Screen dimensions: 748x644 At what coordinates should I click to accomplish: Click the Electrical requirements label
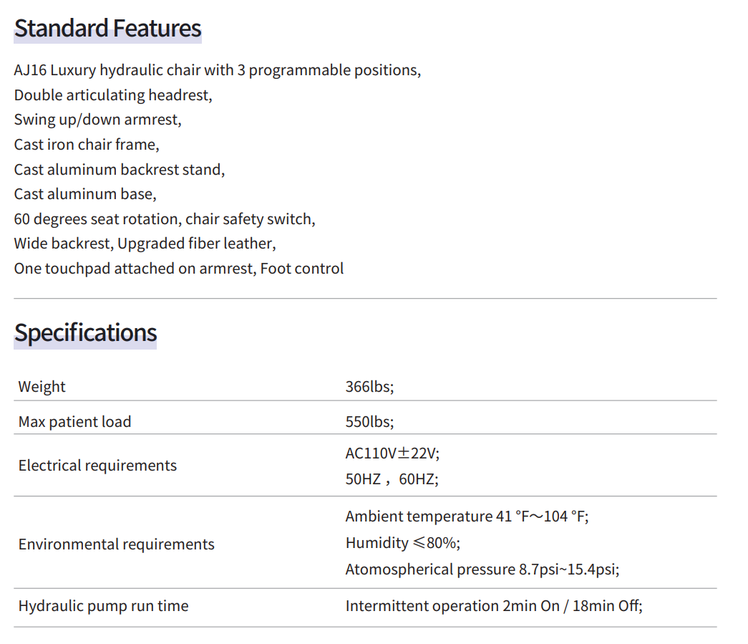(97, 466)
